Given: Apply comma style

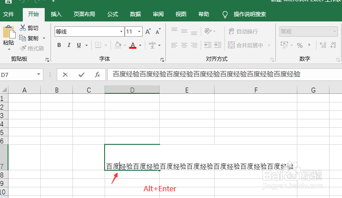Looking at the screenshot, I should coord(309,45).
